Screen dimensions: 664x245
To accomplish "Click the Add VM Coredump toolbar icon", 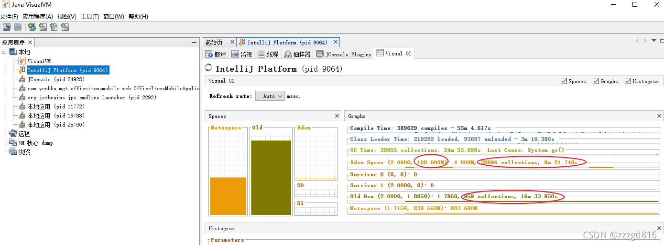I will pyautogui.click(x=54, y=27).
